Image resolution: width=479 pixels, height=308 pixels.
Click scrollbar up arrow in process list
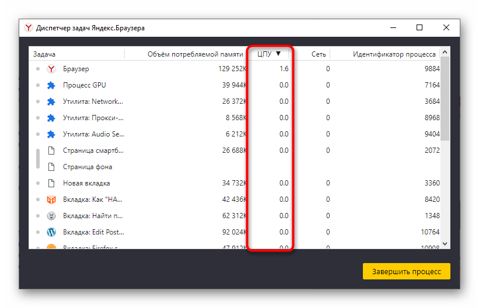pos(445,52)
